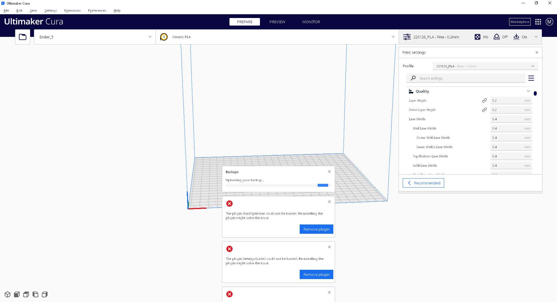
Task: Click extruder 1 material icon
Action: coord(164,37)
